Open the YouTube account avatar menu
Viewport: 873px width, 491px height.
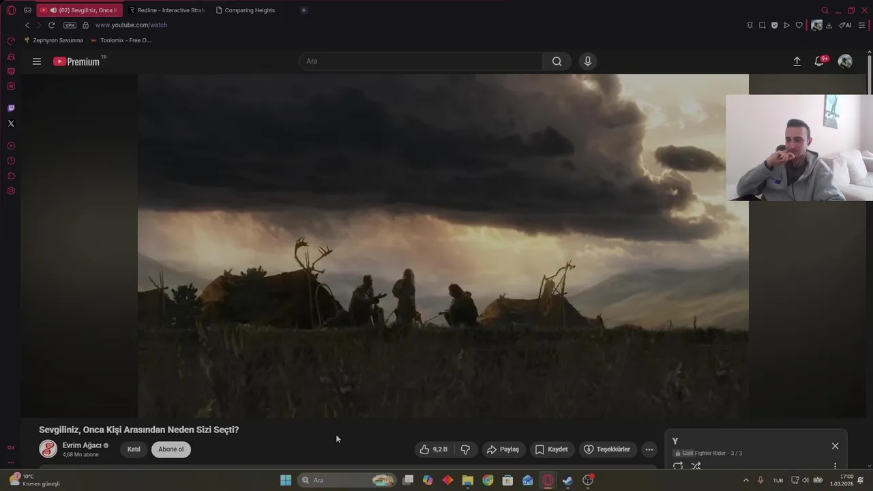(845, 61)
